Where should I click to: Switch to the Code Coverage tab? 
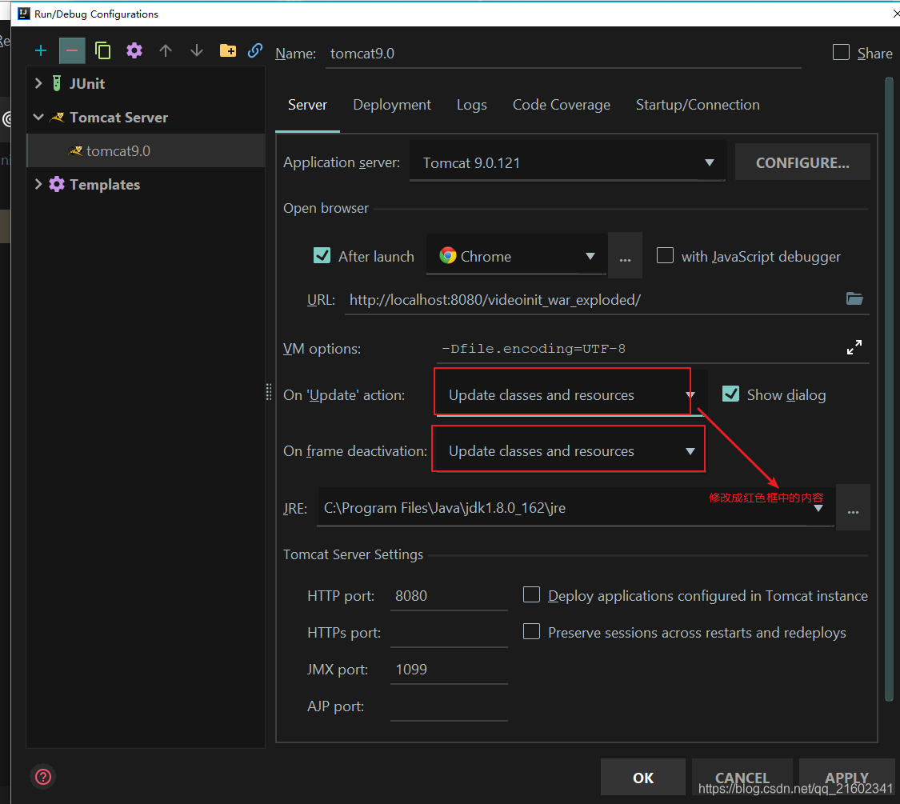point(562,105)
